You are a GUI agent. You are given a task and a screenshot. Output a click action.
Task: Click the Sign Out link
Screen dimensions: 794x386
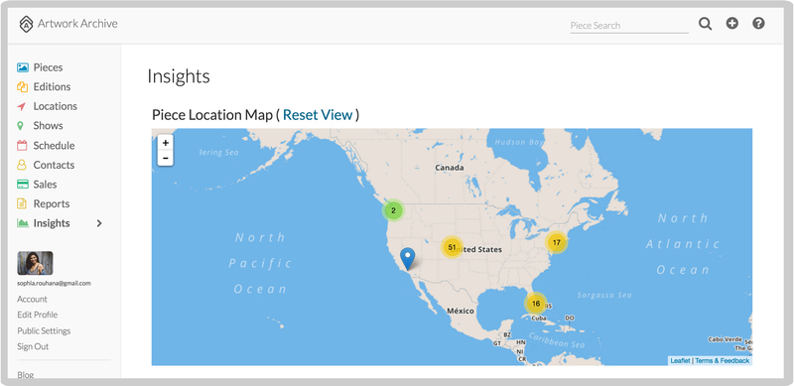click(33, 346)
